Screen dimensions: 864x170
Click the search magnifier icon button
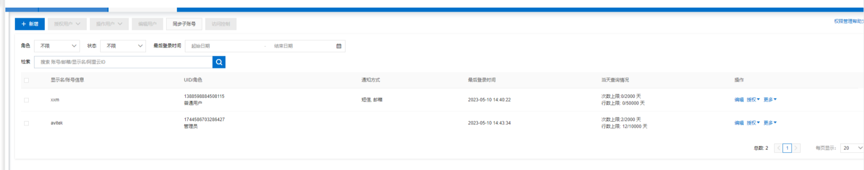click(x=219, y=62)
